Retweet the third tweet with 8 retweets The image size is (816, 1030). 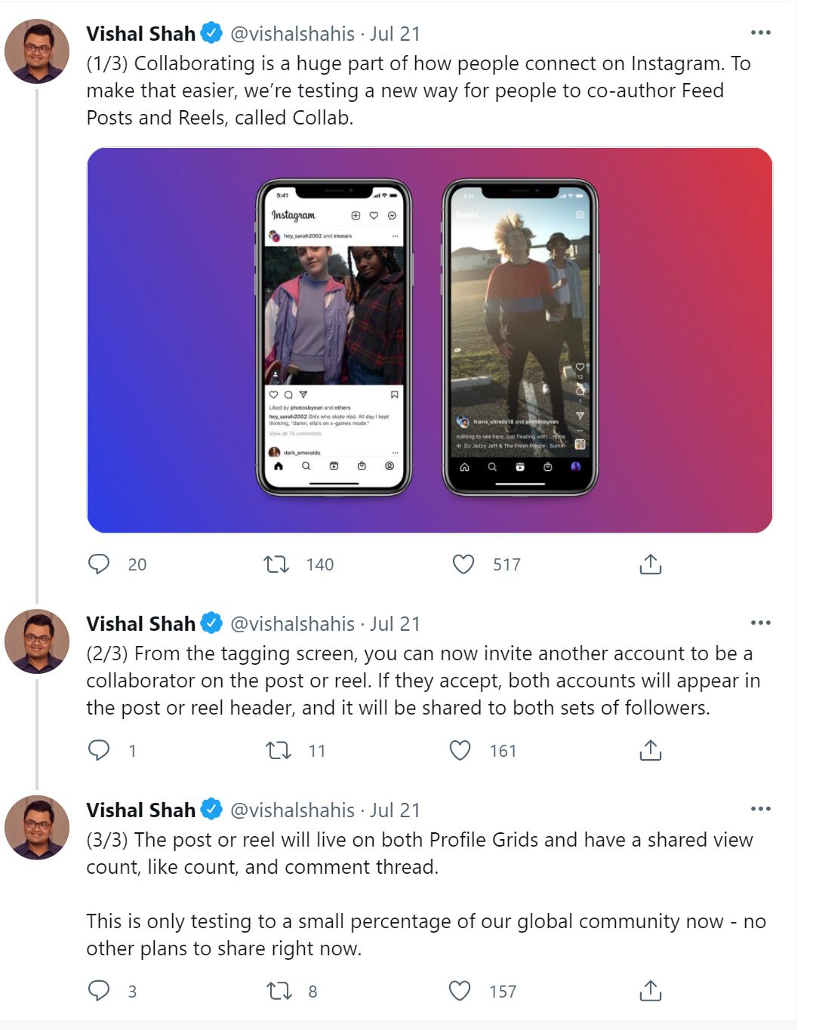point(279,991)
